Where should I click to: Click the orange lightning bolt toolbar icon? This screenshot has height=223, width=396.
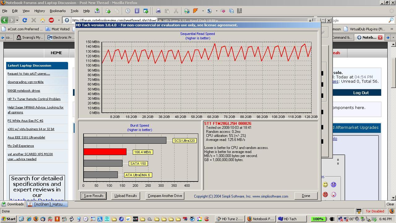[196, 11]
